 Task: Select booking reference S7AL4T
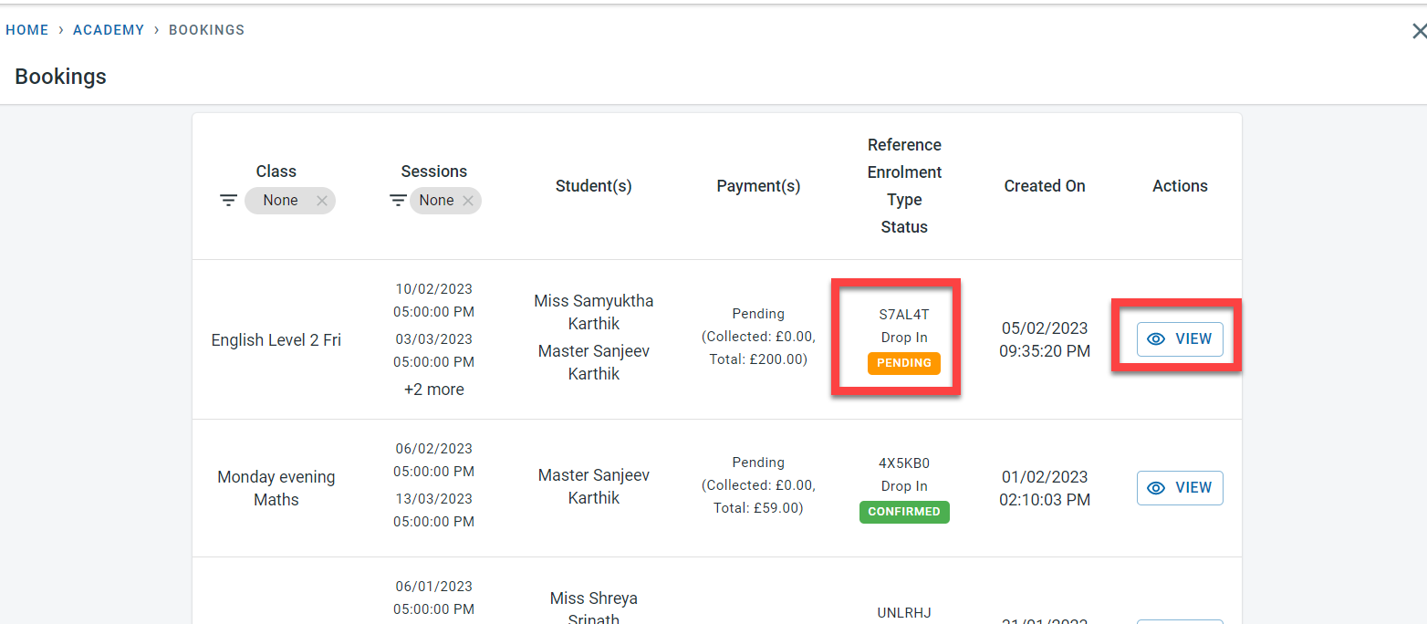pos(903,315)
